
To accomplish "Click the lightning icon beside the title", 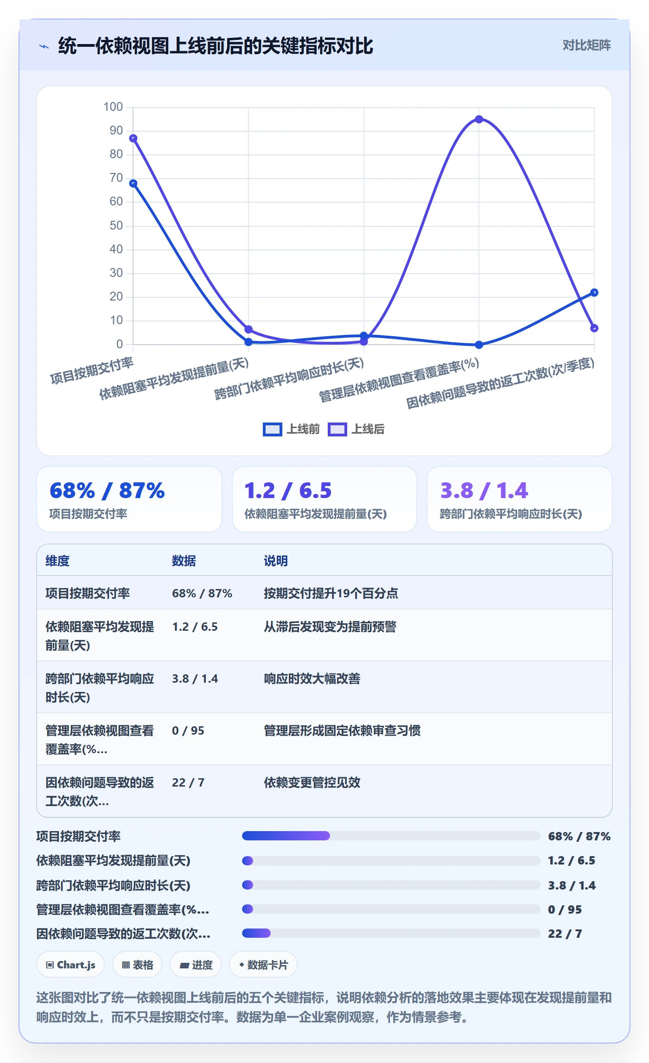I will click(x=44, y=46).
